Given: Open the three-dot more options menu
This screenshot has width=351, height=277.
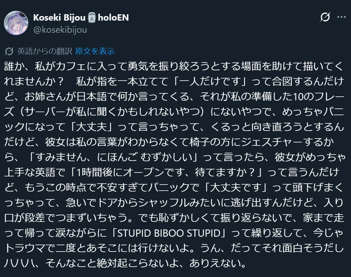Looking at the screenshot, I should (x=341, y=17).
